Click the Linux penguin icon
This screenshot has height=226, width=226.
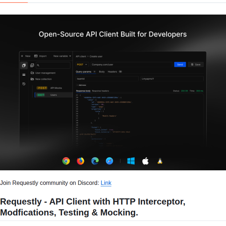[159, 161]
